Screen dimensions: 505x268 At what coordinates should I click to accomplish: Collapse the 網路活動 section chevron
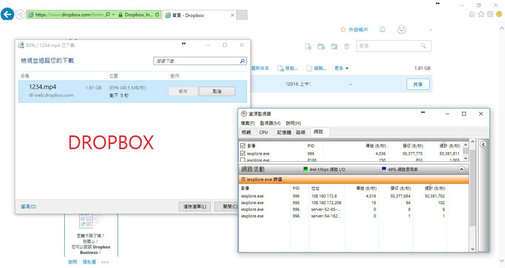[461, 169]
